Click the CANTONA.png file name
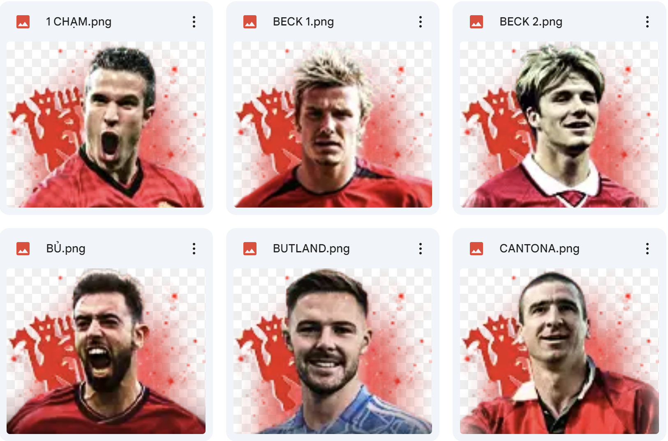 pyautogui.click(x=539, y=248)
